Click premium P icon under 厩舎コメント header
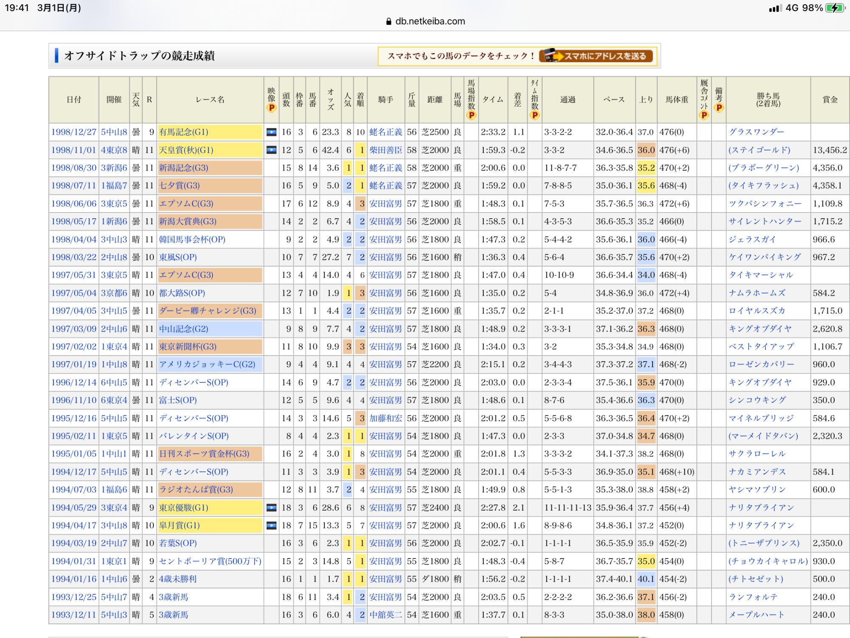The width and height of the screenshot is (850, 638). (704, 115)
